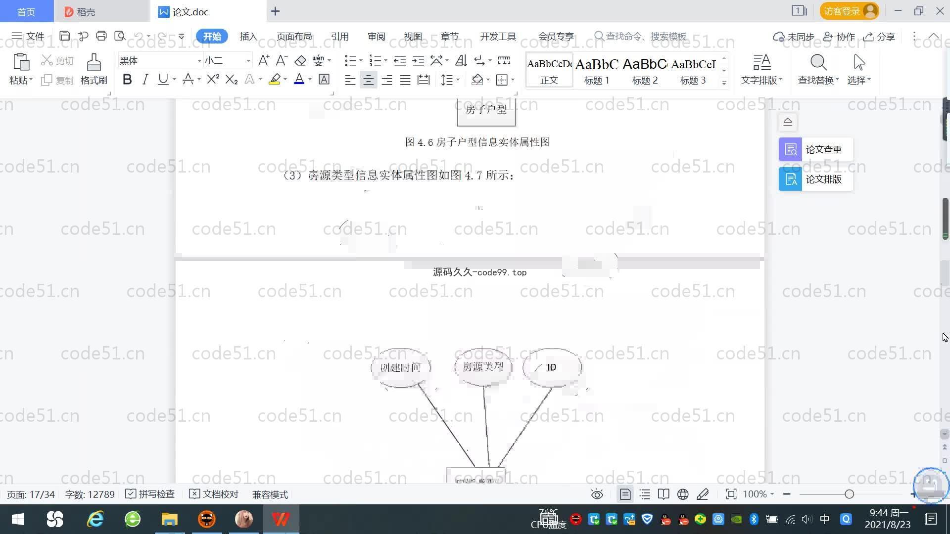Screen dimensions: 950x534
Task: Click the Print icon in quick access bar
Action: tap(101, 36)
